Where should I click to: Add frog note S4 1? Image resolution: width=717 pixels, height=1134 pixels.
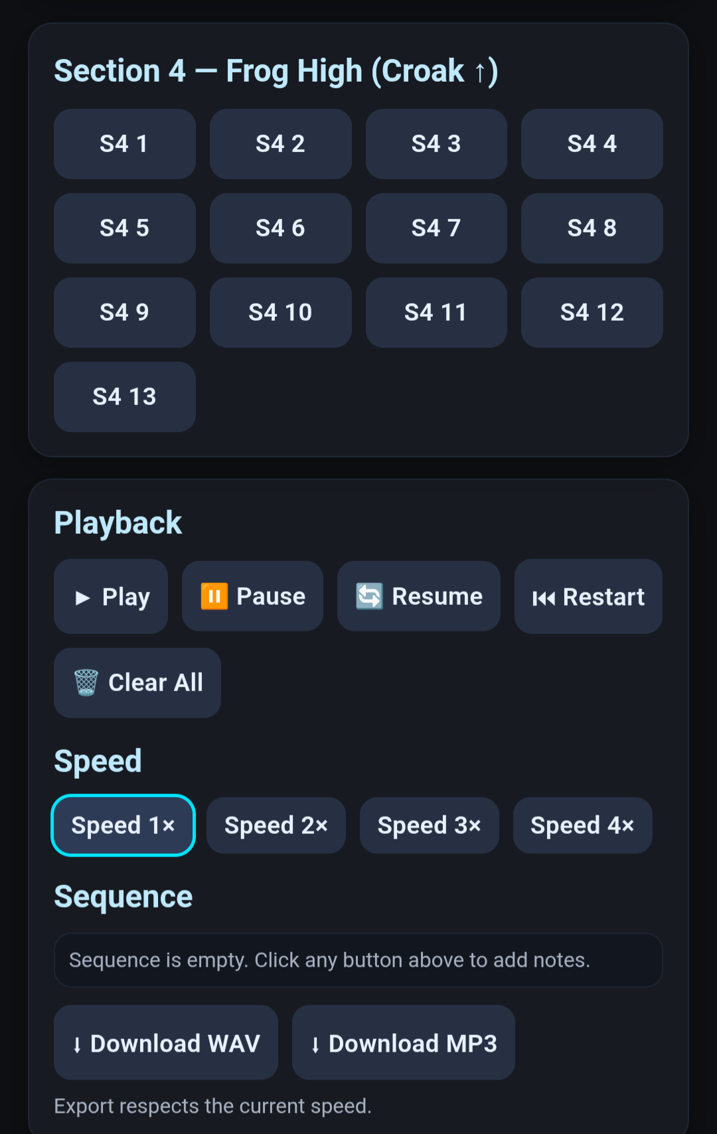tap(125, 144)
